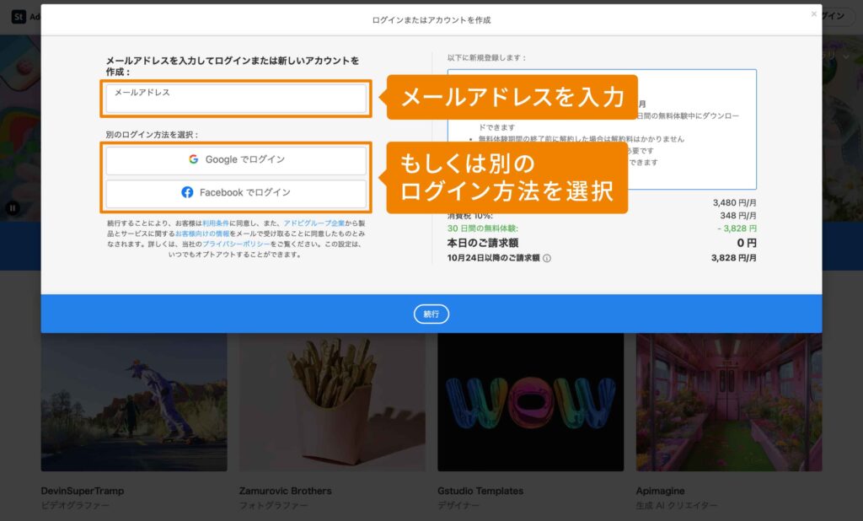
Task: Click the ログインまたはアカウントを作成 dialog title
Action: pyautogui.click(x=431, y=20)
